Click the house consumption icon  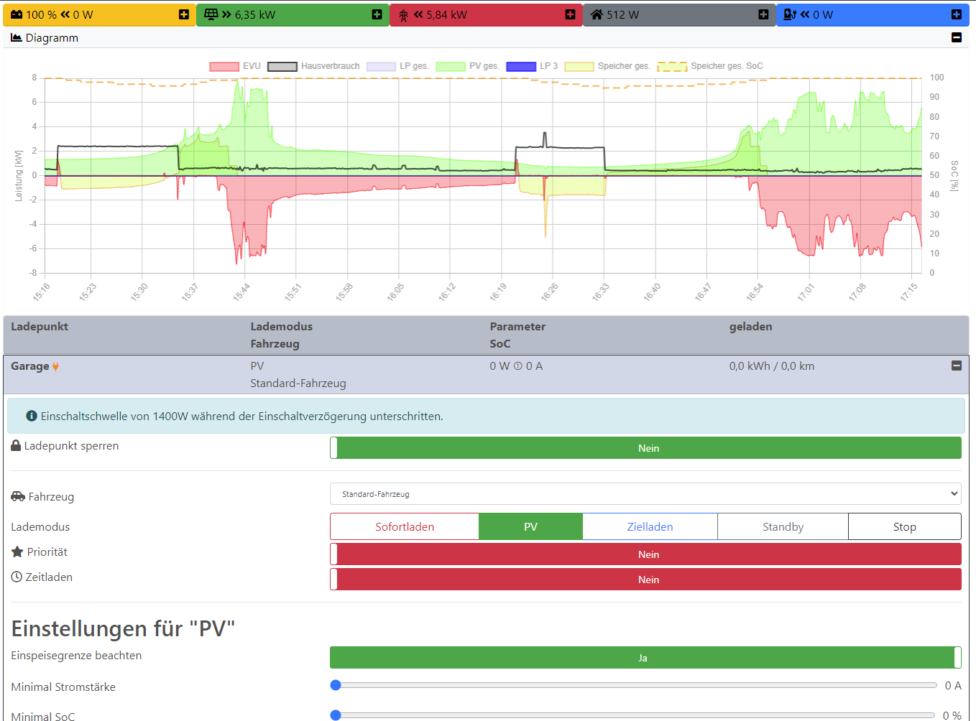coord(597,14)
